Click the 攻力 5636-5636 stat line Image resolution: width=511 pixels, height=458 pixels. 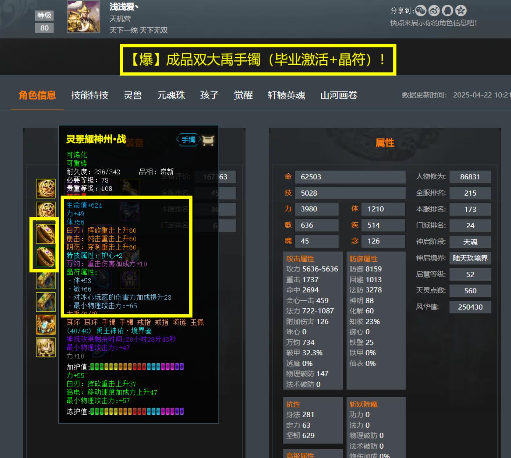[312, 269]
